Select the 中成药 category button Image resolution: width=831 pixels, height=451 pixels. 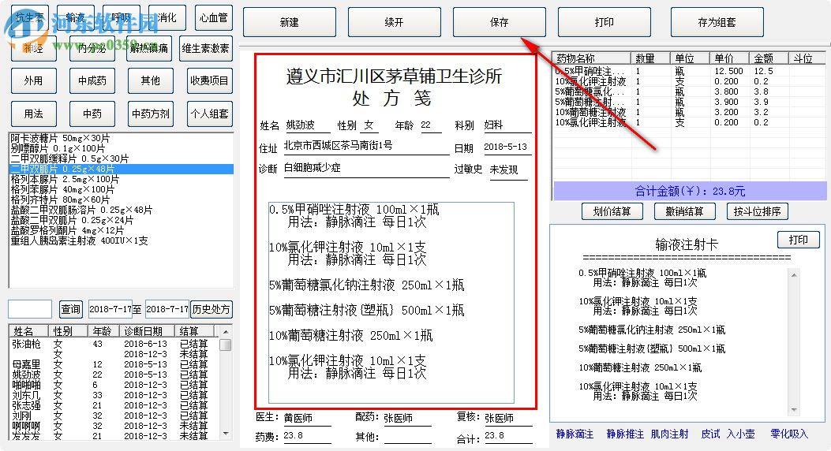92,81
